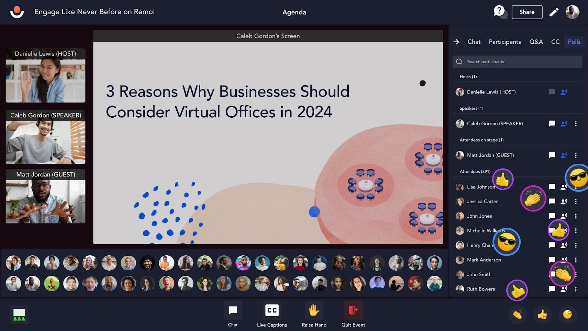Click the Share button
Screen dimensions: 588x331
(527, 12)
